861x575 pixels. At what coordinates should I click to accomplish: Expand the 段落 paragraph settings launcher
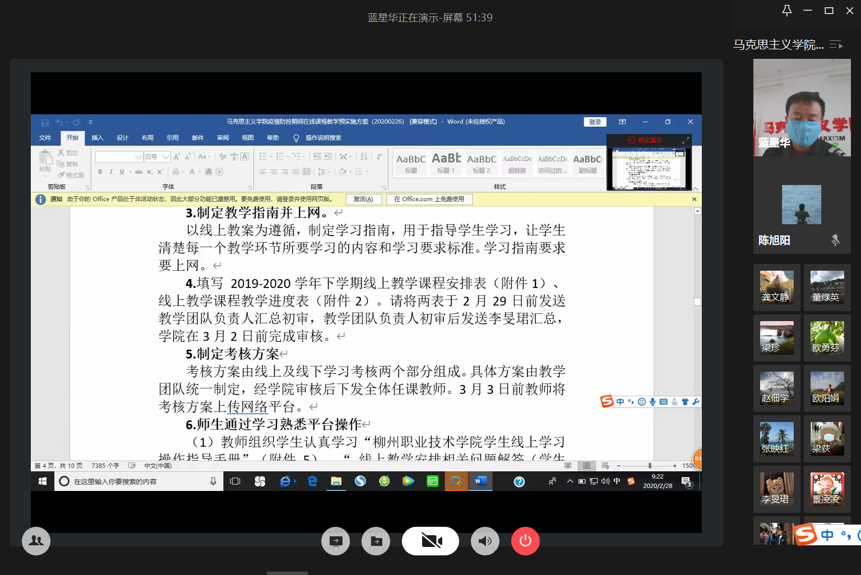tap(384, 188)
